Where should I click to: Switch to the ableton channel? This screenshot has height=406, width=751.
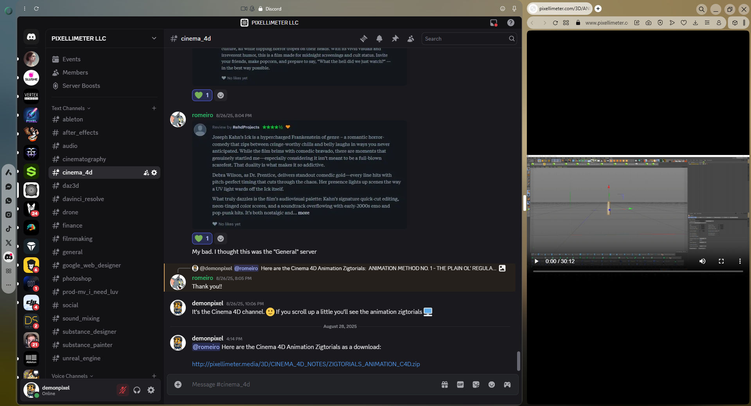pos(104,119)
